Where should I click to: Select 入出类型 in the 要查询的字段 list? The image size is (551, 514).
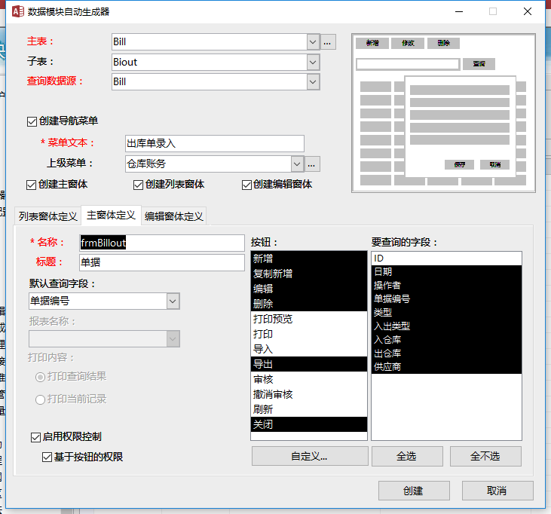[446, 326]
